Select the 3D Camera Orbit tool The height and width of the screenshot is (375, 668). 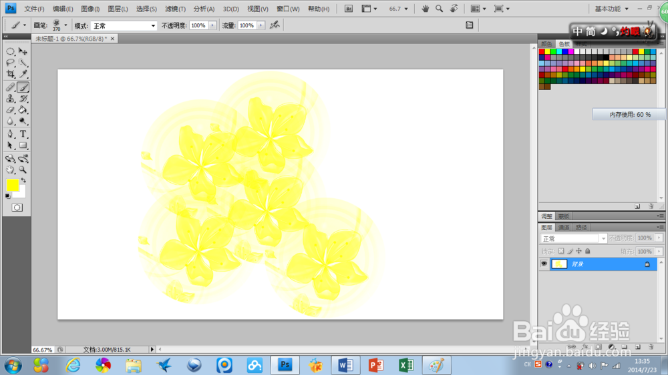tap(23, 158)
